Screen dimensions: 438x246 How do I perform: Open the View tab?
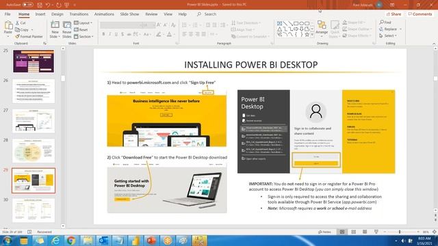[x=168, y=14]
